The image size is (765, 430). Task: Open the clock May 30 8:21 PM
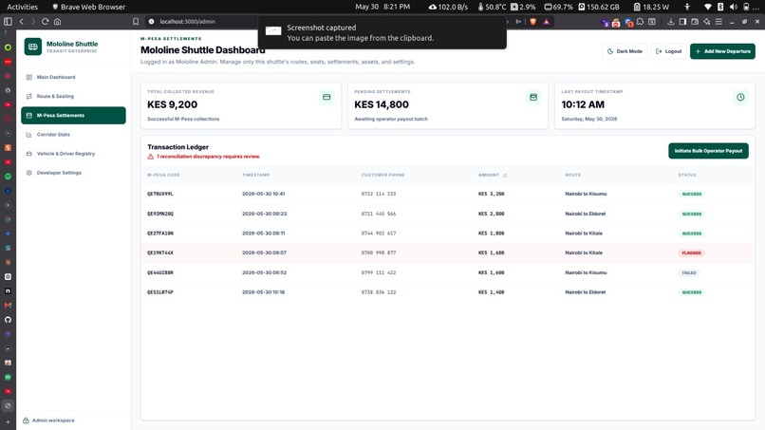(x=382, y=7)
